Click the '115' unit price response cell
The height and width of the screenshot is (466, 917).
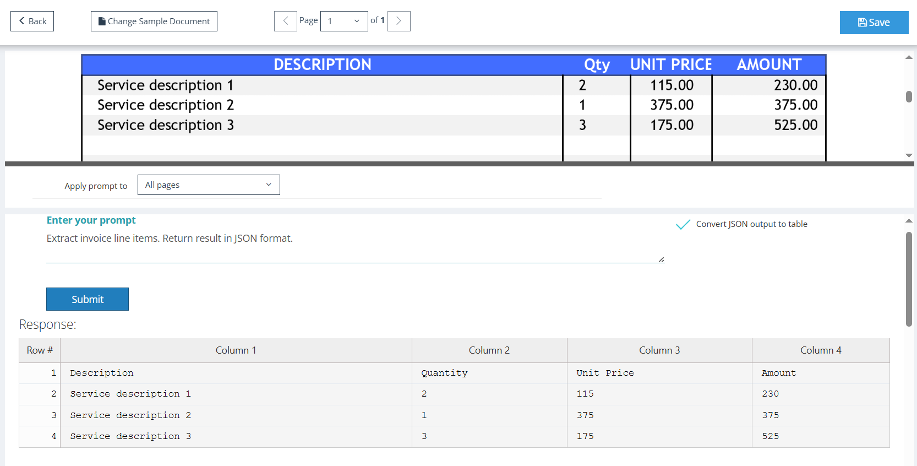659,394
